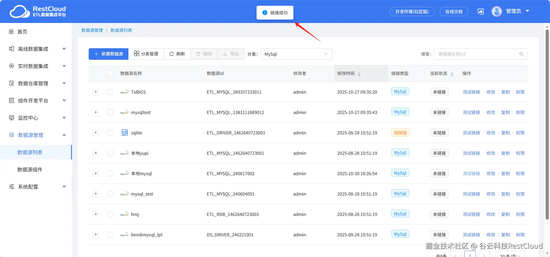Click the MySQL icon beside 本地yupi

coord(124,153)
